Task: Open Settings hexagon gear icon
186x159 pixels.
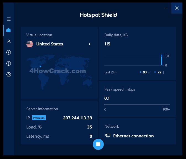Action: tap(9, 75)
